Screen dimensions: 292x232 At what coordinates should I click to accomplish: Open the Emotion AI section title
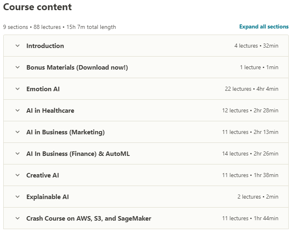(x=43, y=89)
